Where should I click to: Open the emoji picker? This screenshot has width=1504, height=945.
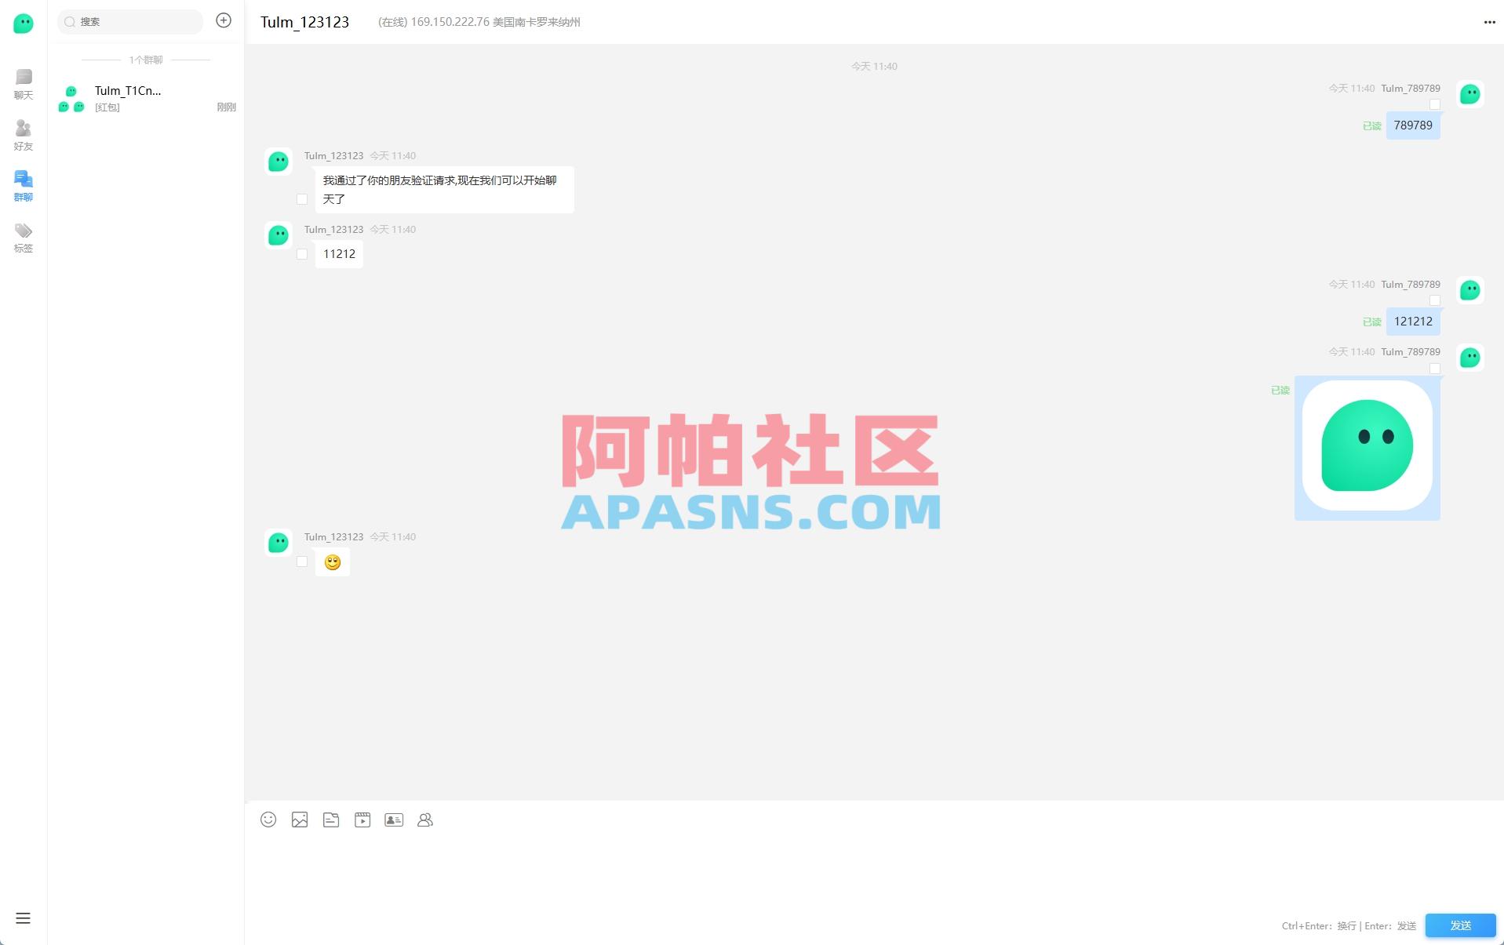(x=268, y=820)
